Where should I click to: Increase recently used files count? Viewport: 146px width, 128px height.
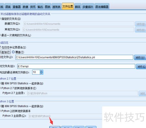[42, 71]
